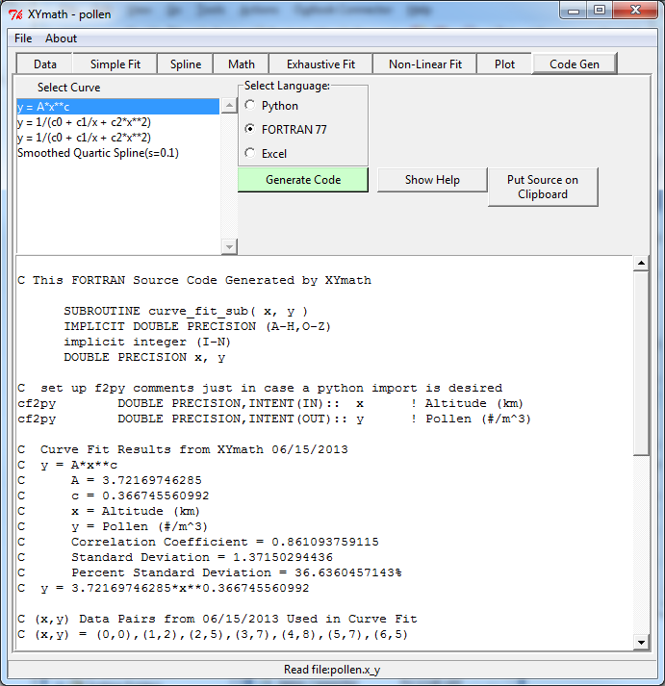
Task: Open the About menu
Action: [62, 38]
